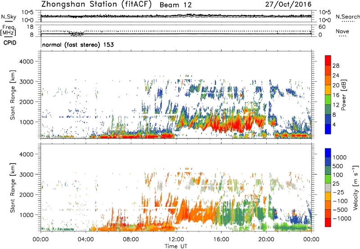Click the '3000' range tick in the power panel
This screenshot has width=360, height=249.
point(26,82)
